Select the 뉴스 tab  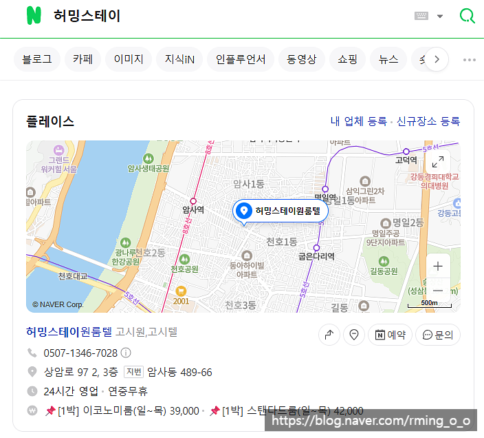pos(388,59)
